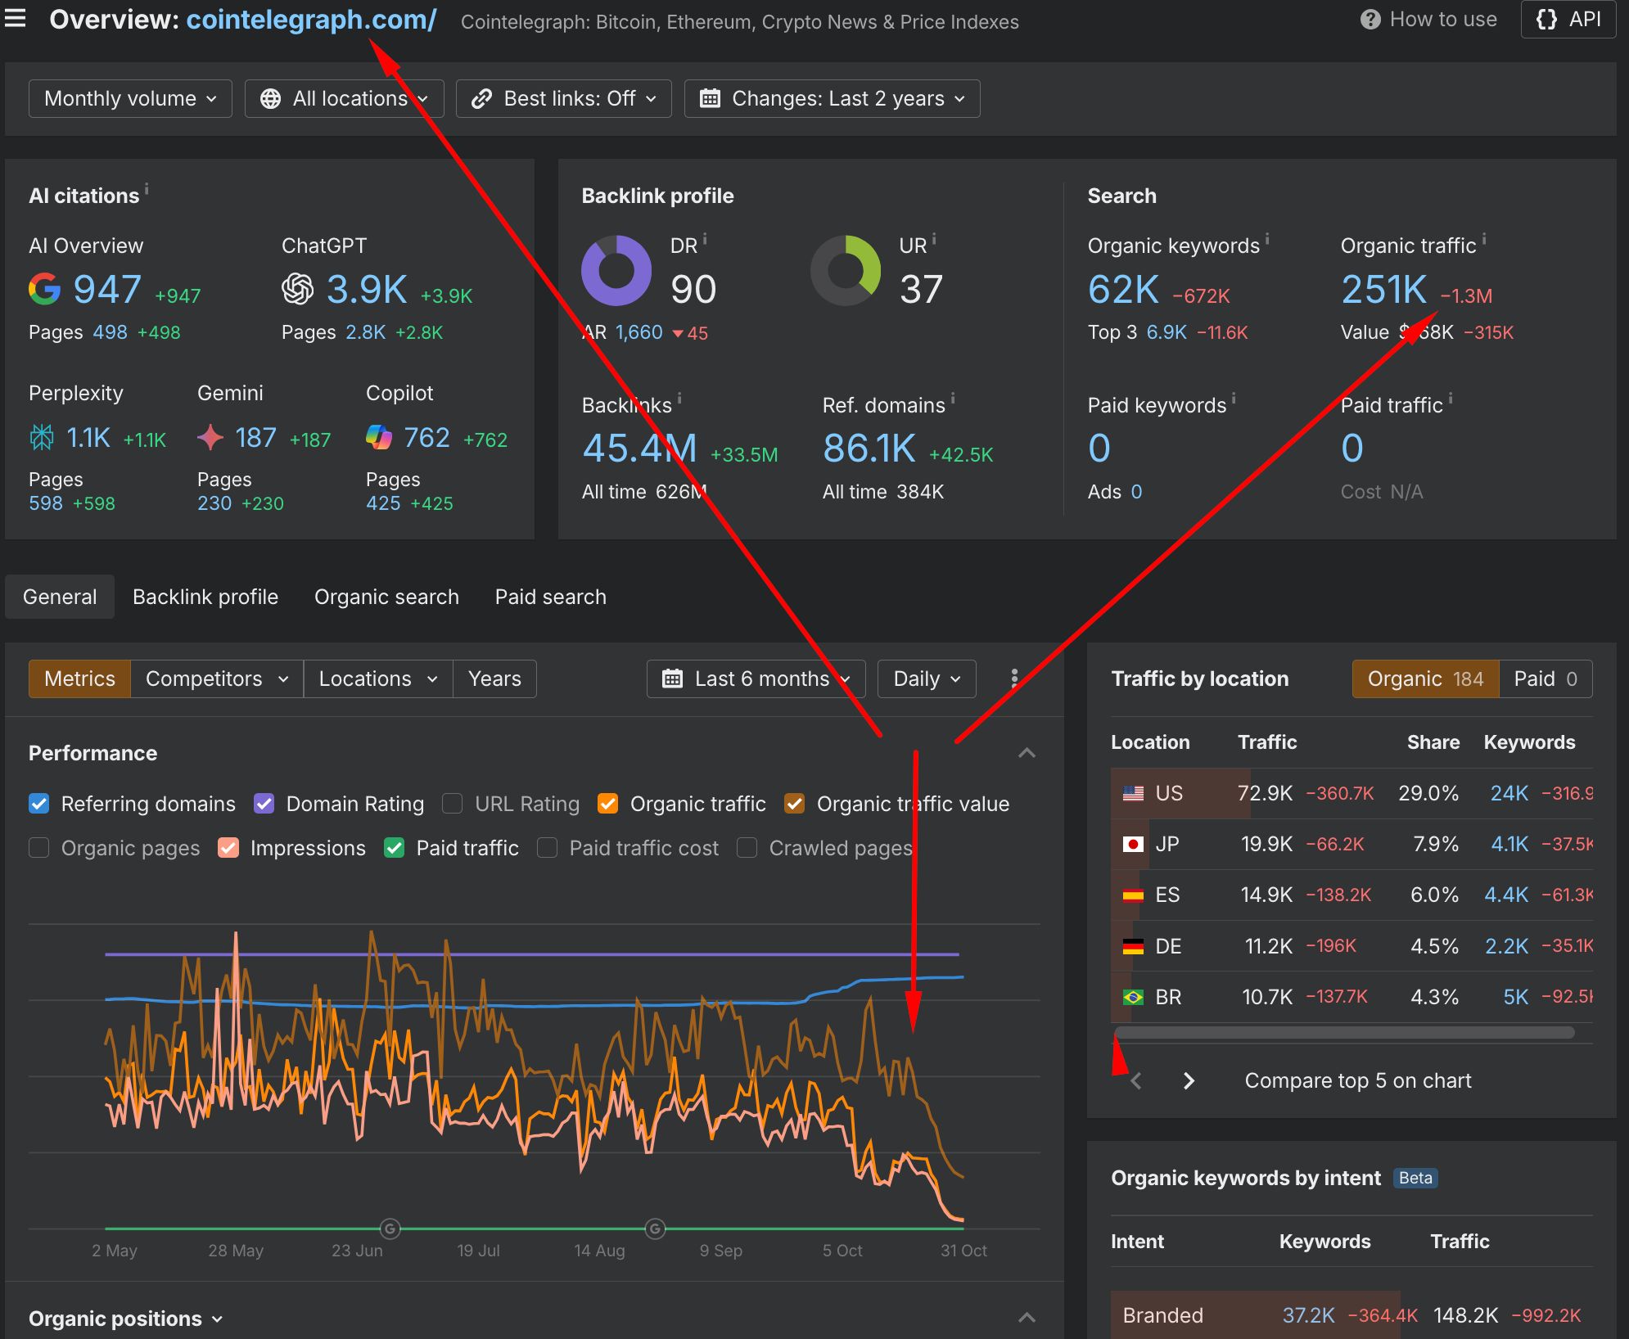Image resolution: width=1629 pixels, height=1339 pixels.
Task: Switch to the Backlink profile tab
Action: [205, 597]
